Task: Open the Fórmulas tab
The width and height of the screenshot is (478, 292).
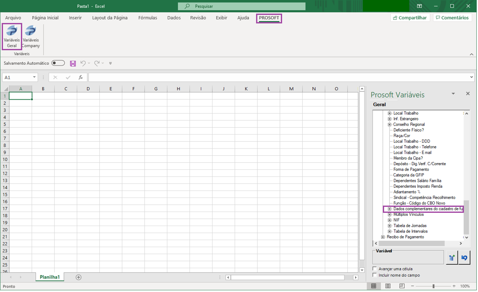Action: point(148,17)
